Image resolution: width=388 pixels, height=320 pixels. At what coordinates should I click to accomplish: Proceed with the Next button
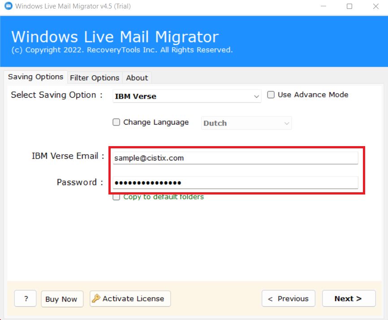[x=349, y=298]
